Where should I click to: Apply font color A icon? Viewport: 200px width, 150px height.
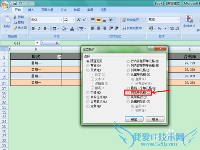72,28
